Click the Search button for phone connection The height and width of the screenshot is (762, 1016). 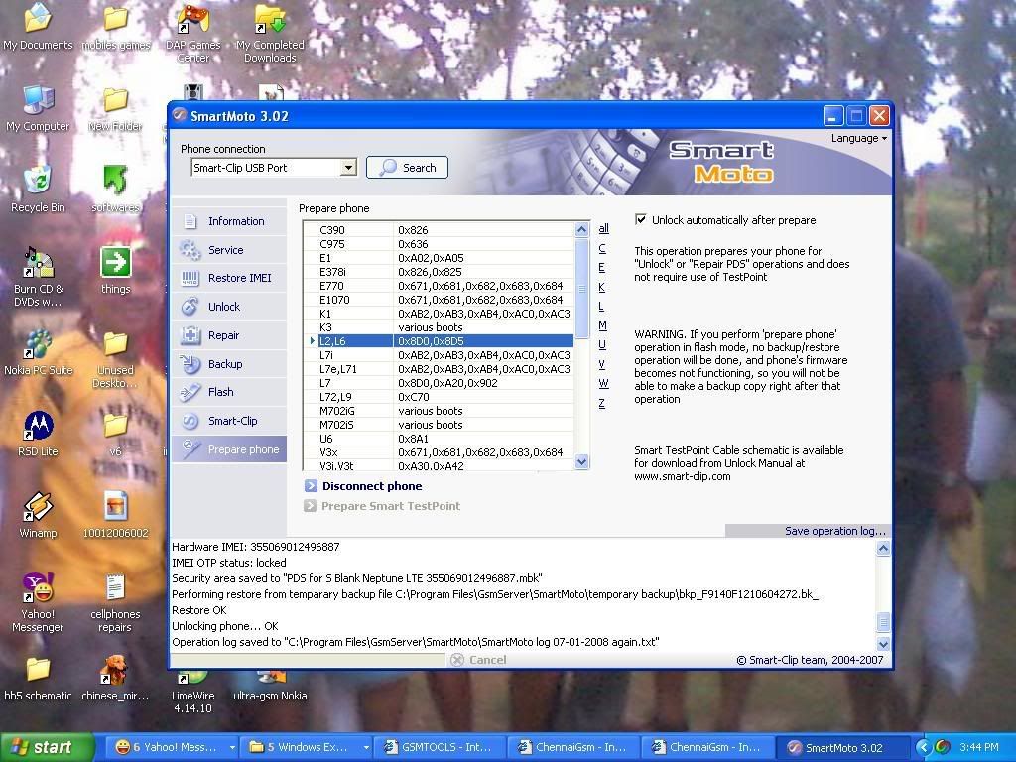(x=407, y=168)
